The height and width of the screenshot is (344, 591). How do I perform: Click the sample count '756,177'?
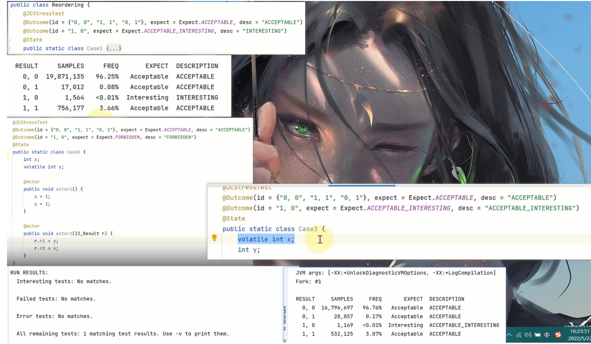click(71, 108)
